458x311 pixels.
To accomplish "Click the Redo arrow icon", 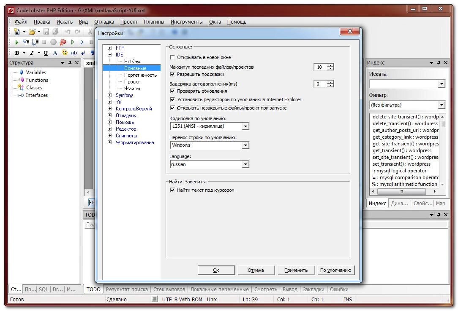I will (77, 32).
